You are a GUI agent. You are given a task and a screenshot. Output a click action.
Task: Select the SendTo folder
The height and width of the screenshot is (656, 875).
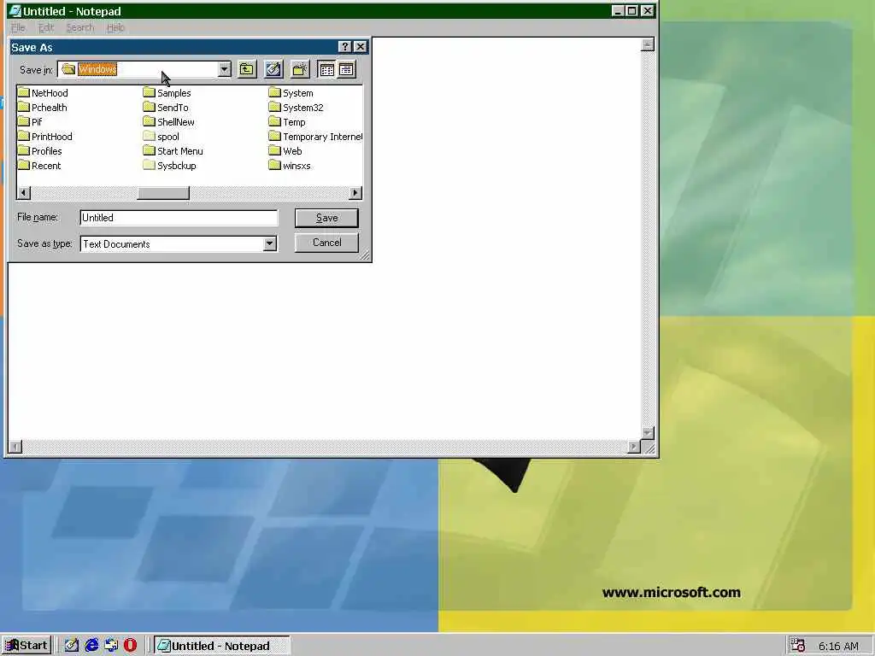[167, 107]
